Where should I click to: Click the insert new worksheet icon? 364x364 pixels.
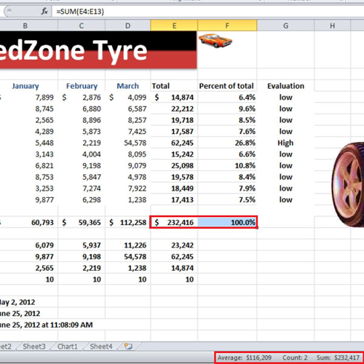pos(128,347)
